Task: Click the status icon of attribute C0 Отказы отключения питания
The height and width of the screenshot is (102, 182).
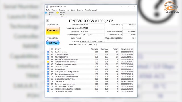Action: (x=48, y=76)
